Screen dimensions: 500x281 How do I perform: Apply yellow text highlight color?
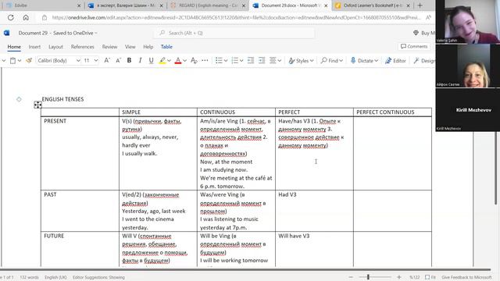point(162,61)
